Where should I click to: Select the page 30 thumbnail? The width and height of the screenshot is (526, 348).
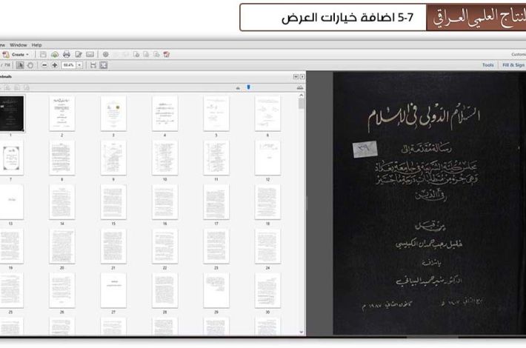(x=267, y=290)
